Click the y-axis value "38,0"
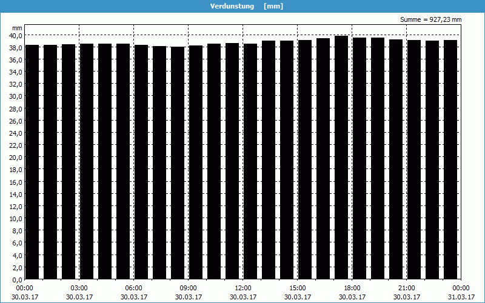The image size is (485, 303). click(16, 48)
